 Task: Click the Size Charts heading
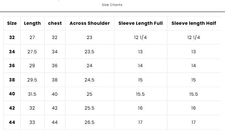tap(112, 5)
